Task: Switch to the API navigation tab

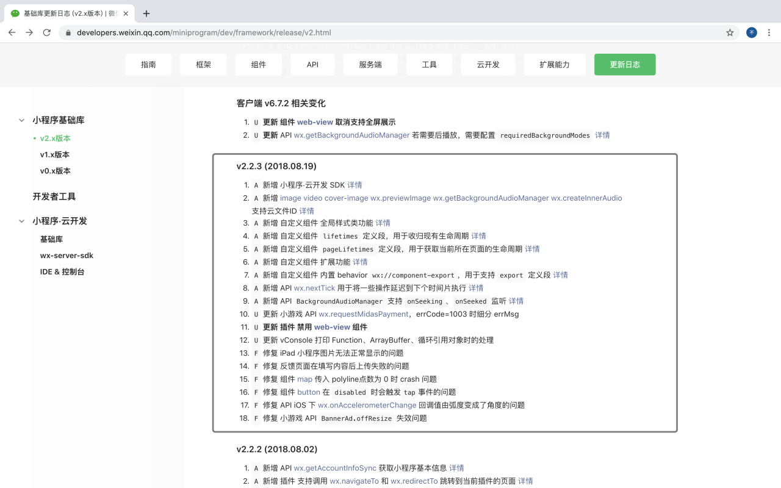Action: click(312, 65)
